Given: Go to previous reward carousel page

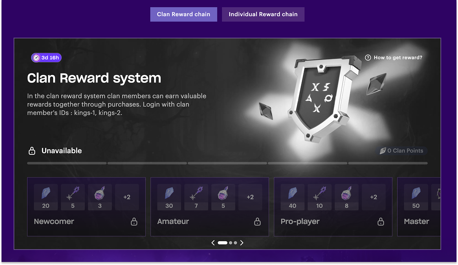Looking at the screenshot, I should [x=213, y=243].
